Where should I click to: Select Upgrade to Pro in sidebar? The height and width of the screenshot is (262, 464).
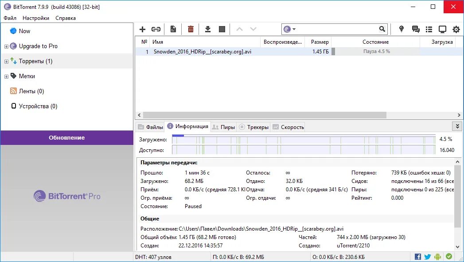click(38, 46)
